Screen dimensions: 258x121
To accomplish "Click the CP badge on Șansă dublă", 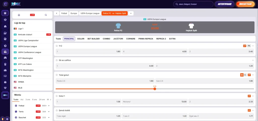I will [x=249, y=110].
